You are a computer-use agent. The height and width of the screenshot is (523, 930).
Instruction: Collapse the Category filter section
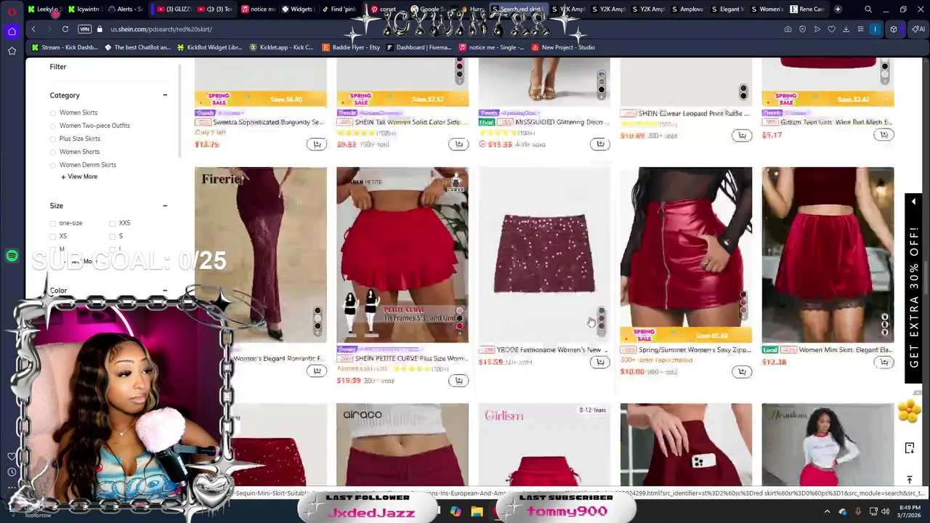click(x=165, y=95)
